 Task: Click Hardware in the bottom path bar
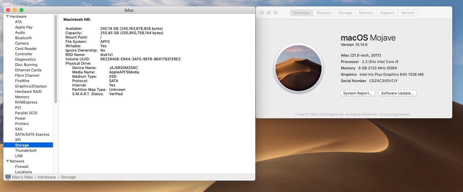[47, 177]
